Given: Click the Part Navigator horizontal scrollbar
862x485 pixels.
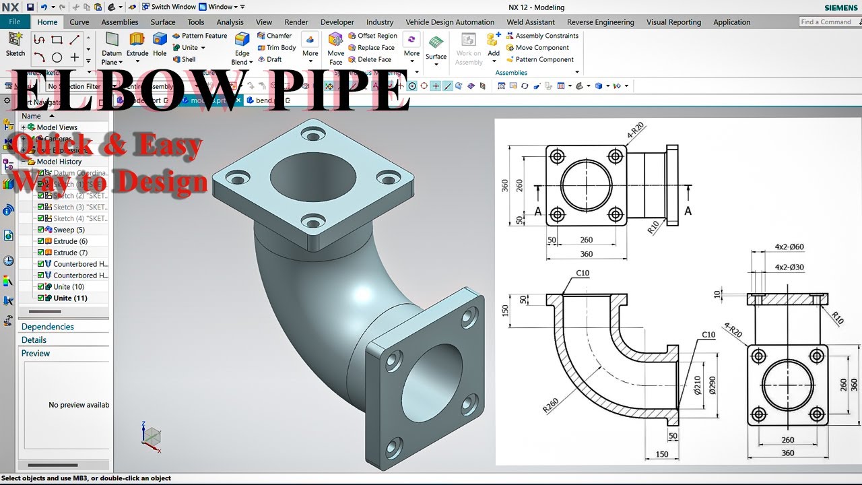Looking at the screenshot, I should pos(44,311).
